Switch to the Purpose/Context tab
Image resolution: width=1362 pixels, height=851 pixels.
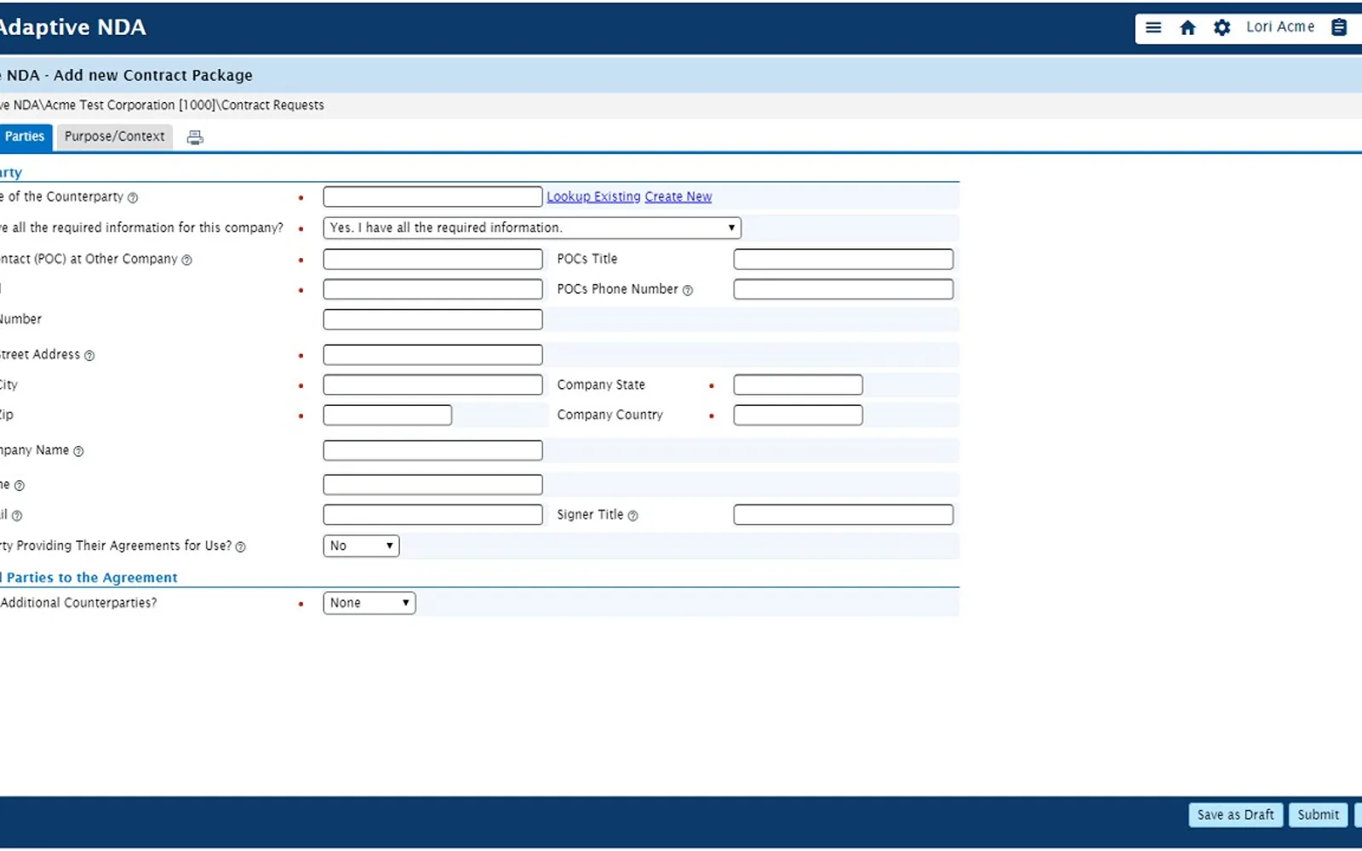coord(115,137)
